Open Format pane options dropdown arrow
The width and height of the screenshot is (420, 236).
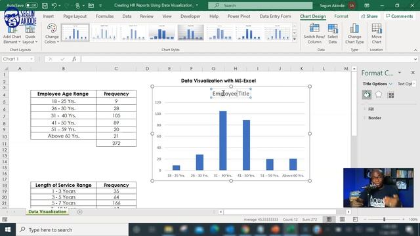pos(400,73)
